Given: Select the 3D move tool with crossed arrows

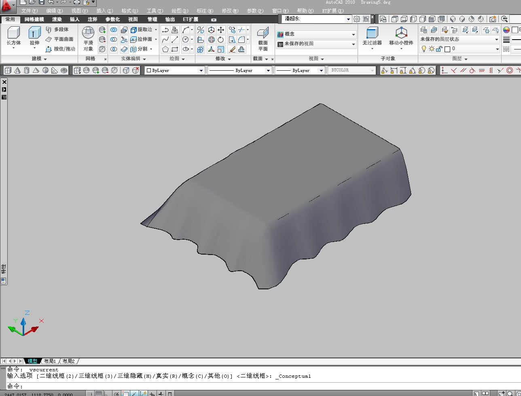Looking at the screenshot, I should [221, 29].
